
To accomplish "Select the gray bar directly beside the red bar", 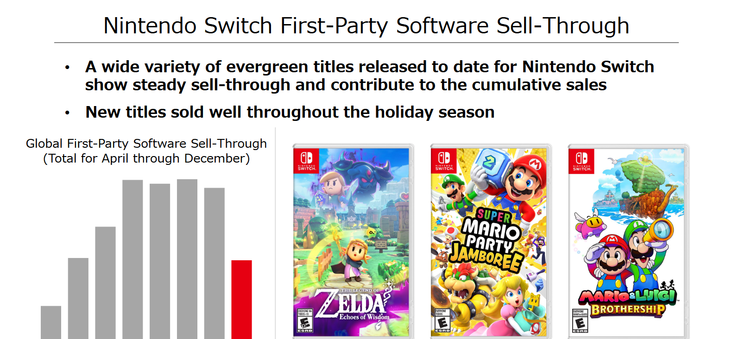I will click(x=214, y=263).
